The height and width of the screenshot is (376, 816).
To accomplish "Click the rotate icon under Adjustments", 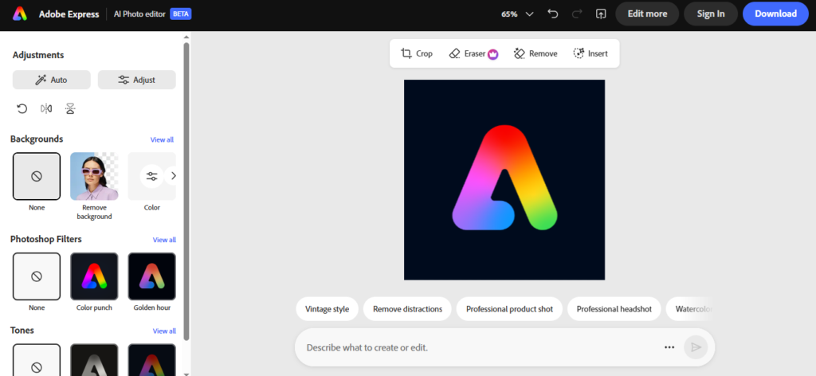I will coord(22,108).
